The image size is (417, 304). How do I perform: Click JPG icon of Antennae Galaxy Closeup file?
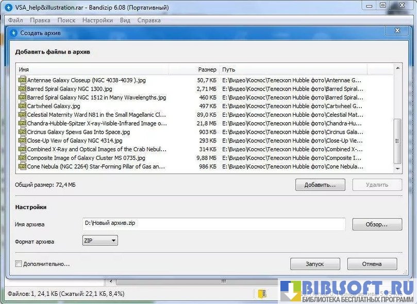(22, 80)
